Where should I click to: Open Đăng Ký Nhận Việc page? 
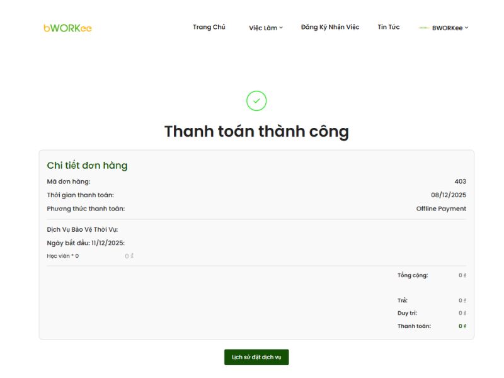click(x=330, y=28)
